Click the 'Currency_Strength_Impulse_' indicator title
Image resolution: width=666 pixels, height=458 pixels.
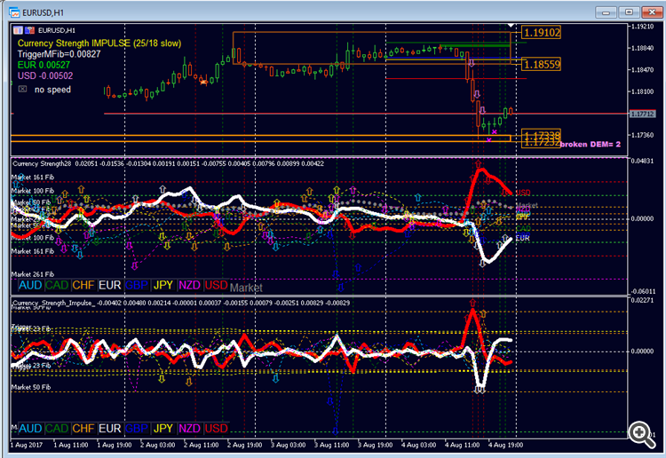click(x=54, y=303)
